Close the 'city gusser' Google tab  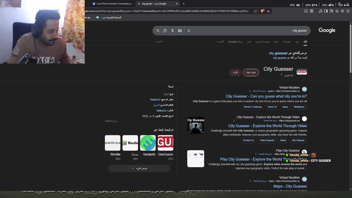click(177, 4)
